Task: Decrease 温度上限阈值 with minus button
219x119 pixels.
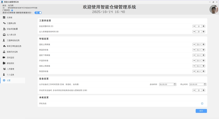Action: pos(194,45)
